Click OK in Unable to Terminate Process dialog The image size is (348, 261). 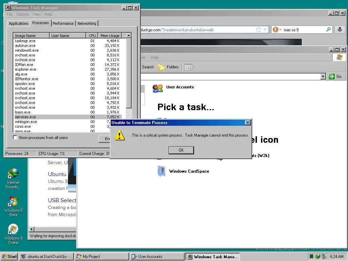click(181, 150)
